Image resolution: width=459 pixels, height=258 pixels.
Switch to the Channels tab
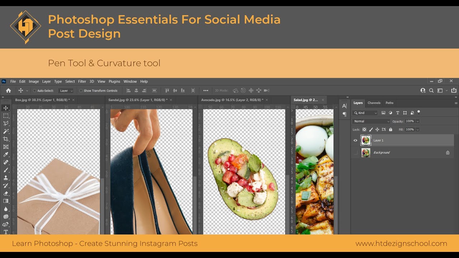tap(374, 103)
